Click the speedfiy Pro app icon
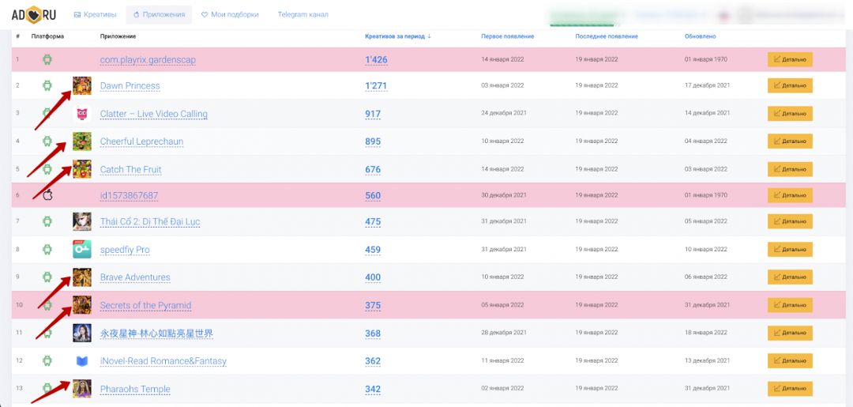853x407 pixels. 82,250
